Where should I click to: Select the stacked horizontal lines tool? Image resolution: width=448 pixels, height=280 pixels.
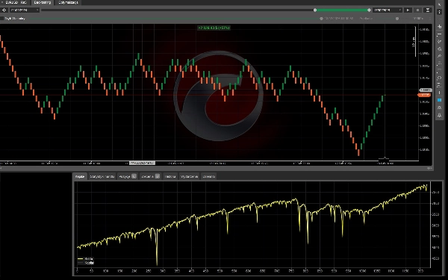[440, 85]
